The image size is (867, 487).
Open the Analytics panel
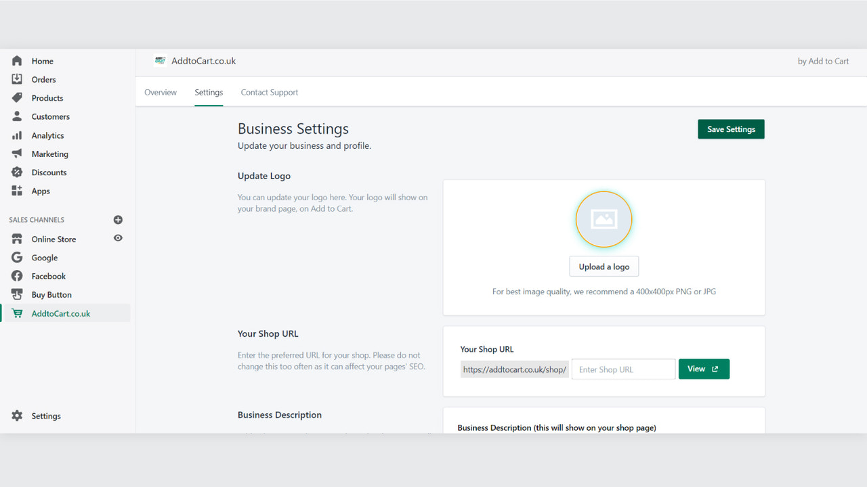[x=48, y=135]
